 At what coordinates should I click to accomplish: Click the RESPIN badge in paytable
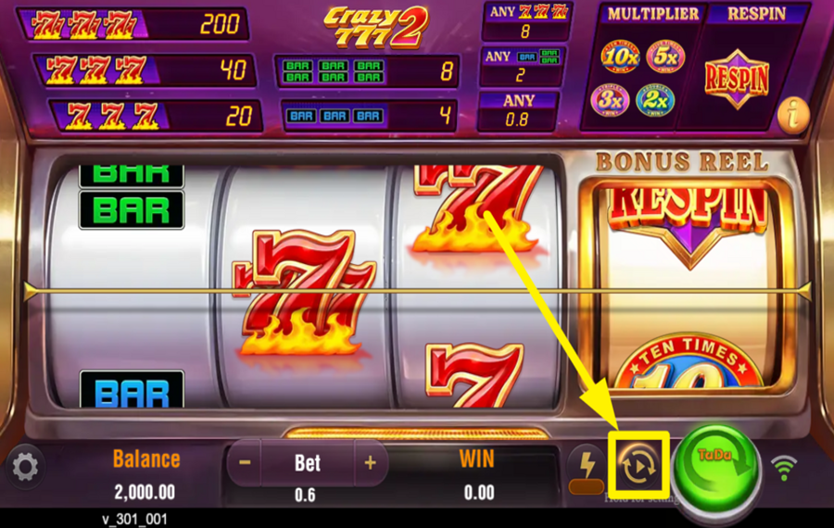pos(737,79)
